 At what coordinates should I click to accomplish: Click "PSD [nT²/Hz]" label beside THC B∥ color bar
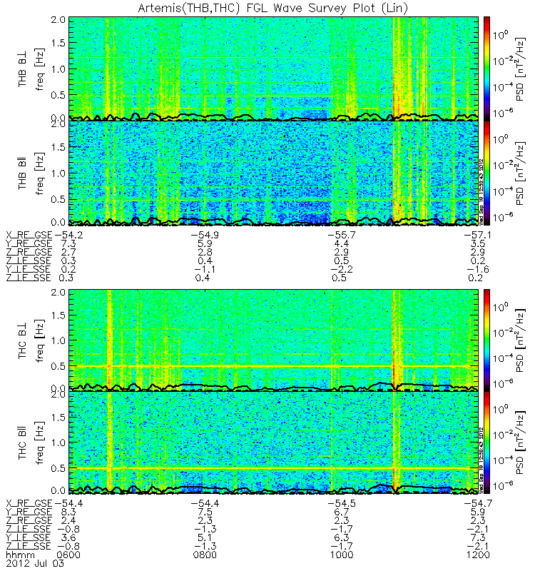click(x=521, y=443)
